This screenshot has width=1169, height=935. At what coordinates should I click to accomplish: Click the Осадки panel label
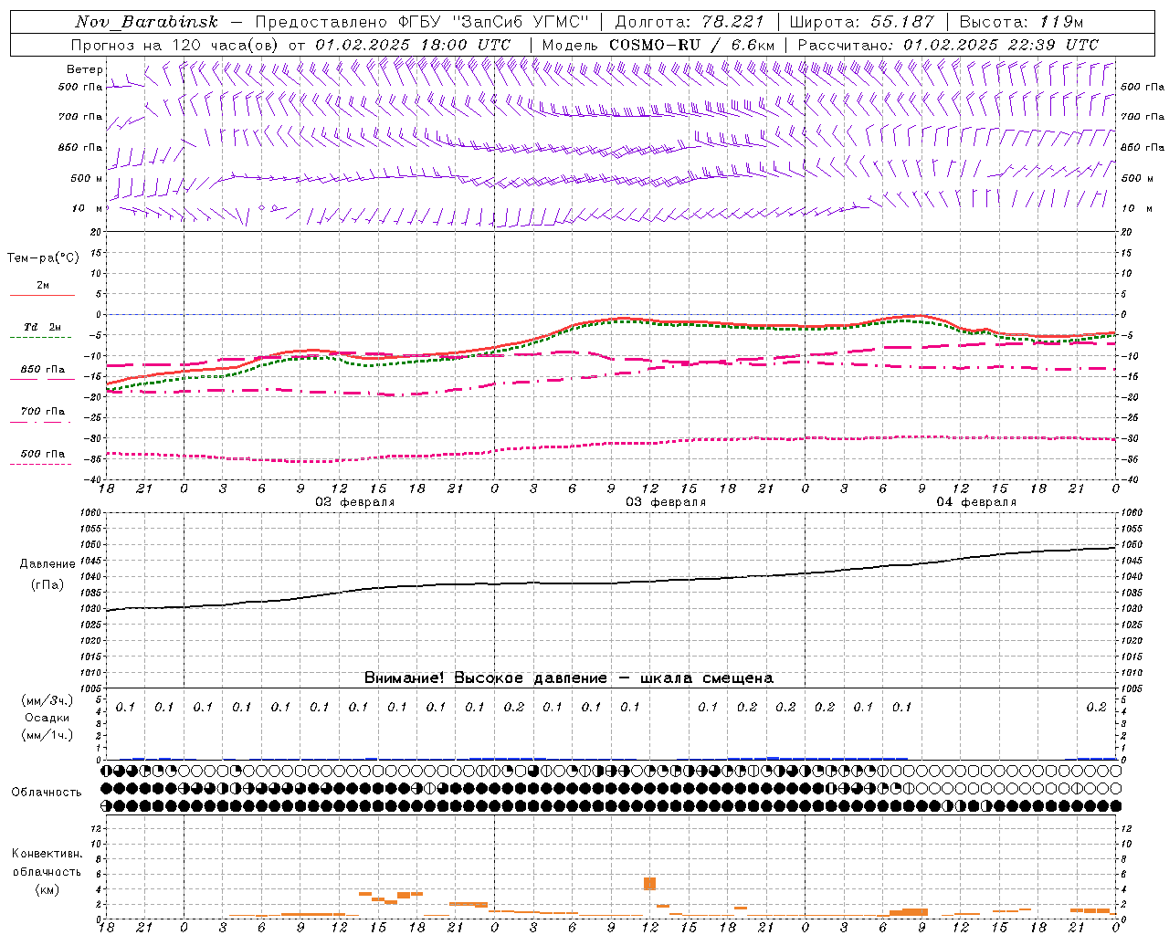pos(47,718)
